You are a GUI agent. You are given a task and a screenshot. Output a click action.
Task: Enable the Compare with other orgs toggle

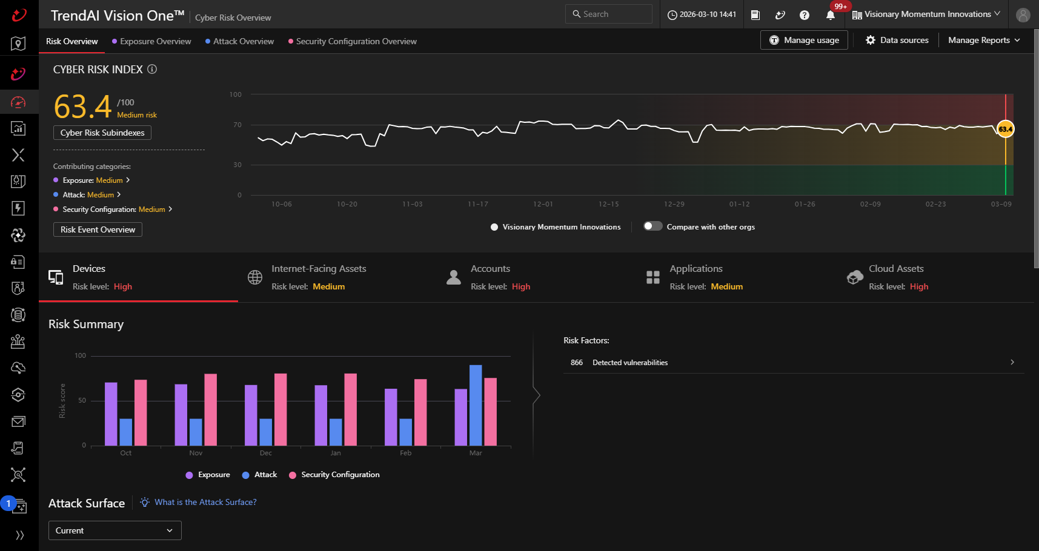click(x=652, y=226)
